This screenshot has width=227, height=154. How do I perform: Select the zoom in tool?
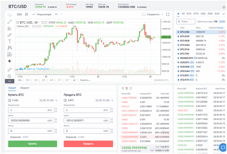9,76
